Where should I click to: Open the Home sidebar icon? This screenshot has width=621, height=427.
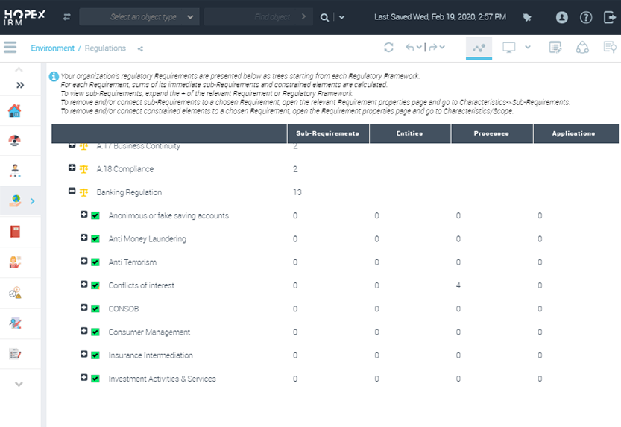[x=15, y=111]
